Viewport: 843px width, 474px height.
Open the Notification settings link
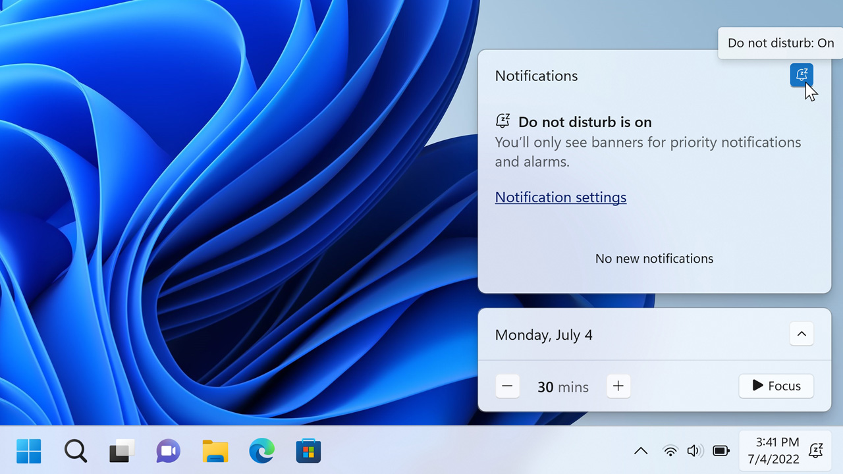(x=560, y=197)
